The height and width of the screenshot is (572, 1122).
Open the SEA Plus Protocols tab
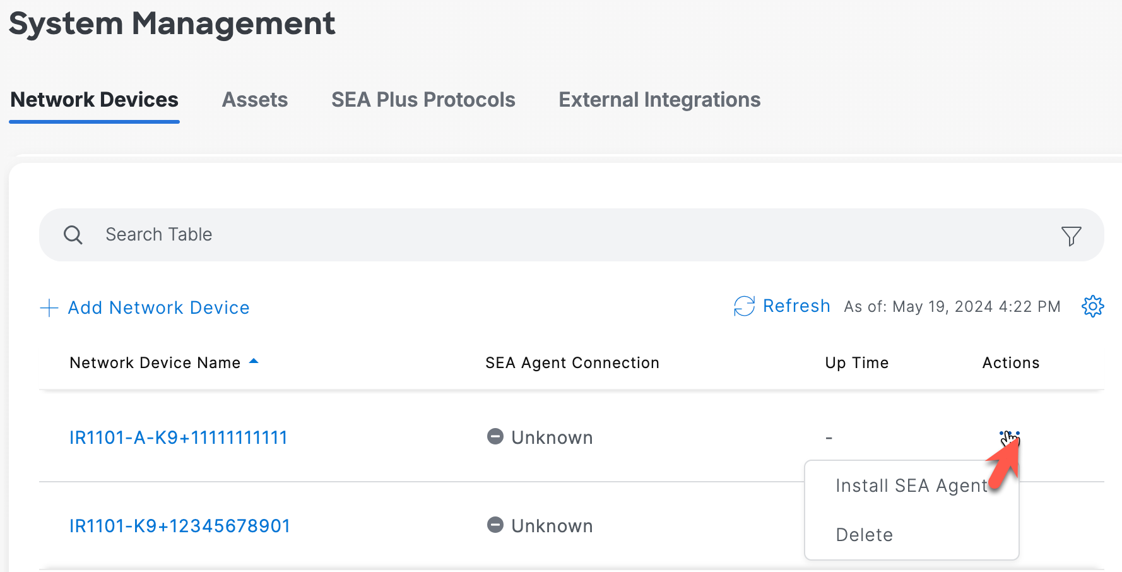pyautogui.click(x=423, y=99)
